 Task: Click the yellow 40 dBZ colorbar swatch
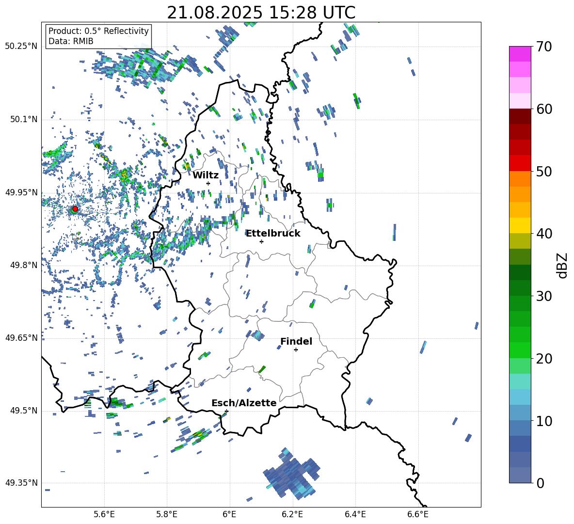(520, 225)
